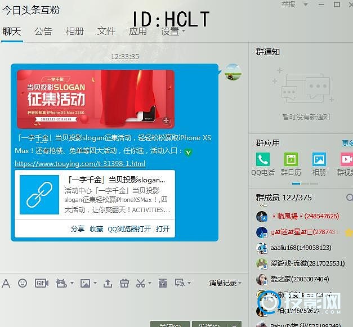Click the gift box icon

point(124,283)
